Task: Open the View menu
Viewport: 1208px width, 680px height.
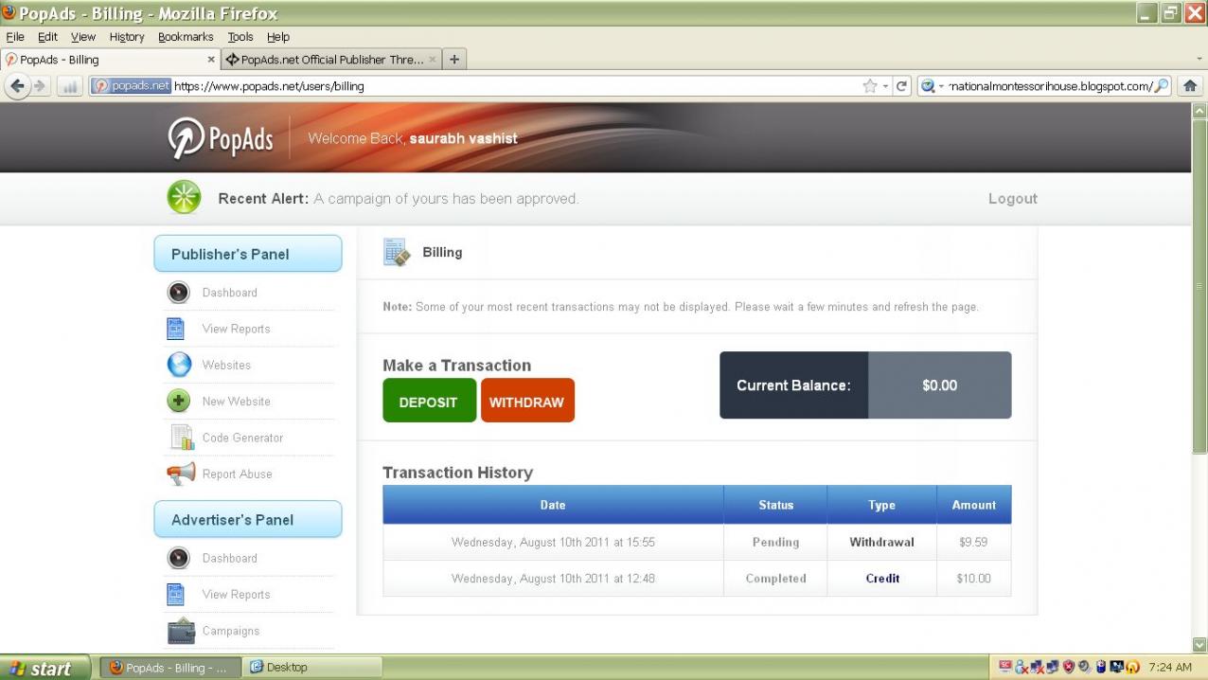Action: tap(83, 37)
